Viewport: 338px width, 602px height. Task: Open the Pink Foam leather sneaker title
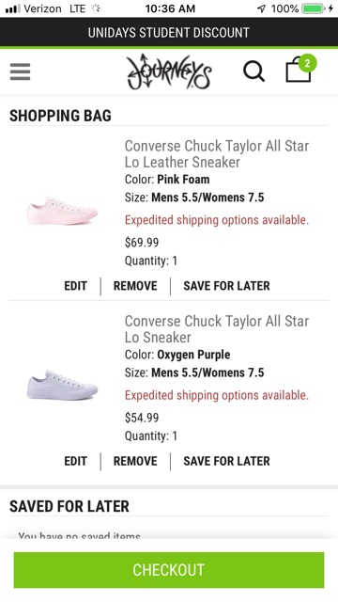click(217, 154)
